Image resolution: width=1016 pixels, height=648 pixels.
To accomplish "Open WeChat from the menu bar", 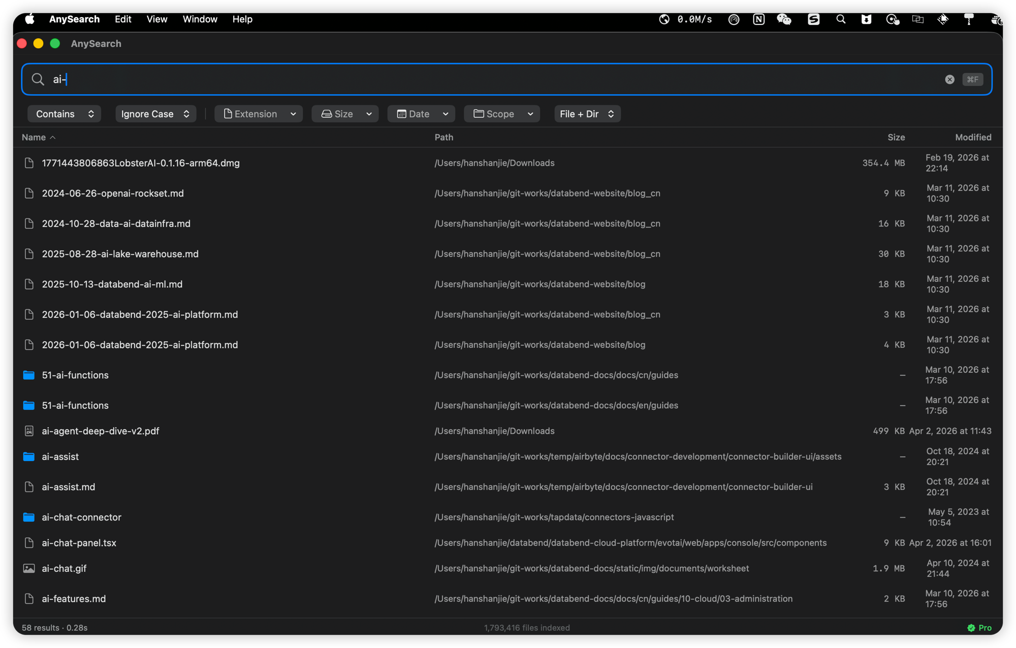I will point(784,19).
